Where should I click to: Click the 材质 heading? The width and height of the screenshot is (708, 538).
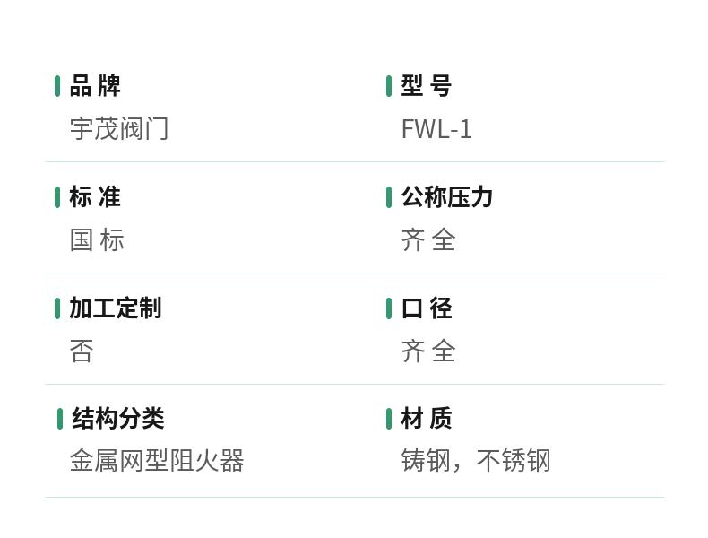[427, 419]
